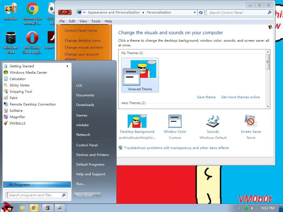Open Chrome from the taskbar
This screenshot has height=212, width=283.
pyautogui.click(x=34, y=208)
